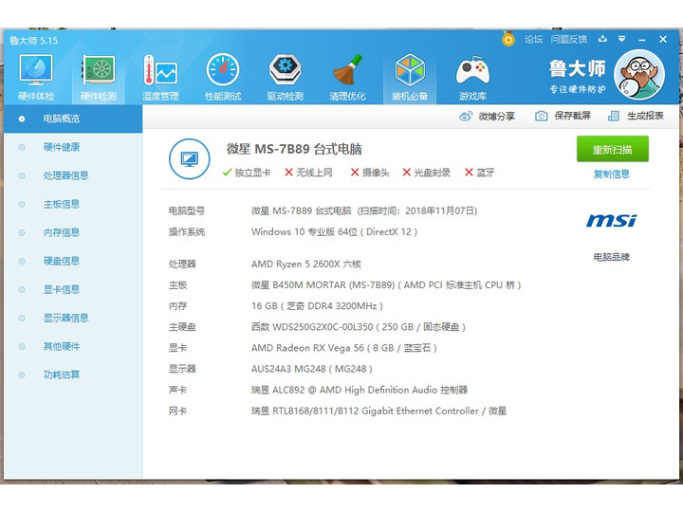Click 复制信息 copy info link
683x512 pixels.
612,174
